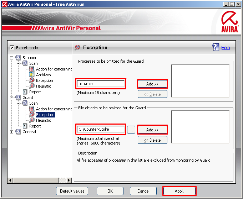Click the Report icon under Scanner

(25, 92)
